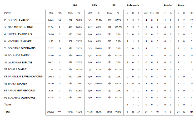Click Danielius Lavrinovicius name
The width and height of the screenshot is (194, 116).
click(25, 77)
